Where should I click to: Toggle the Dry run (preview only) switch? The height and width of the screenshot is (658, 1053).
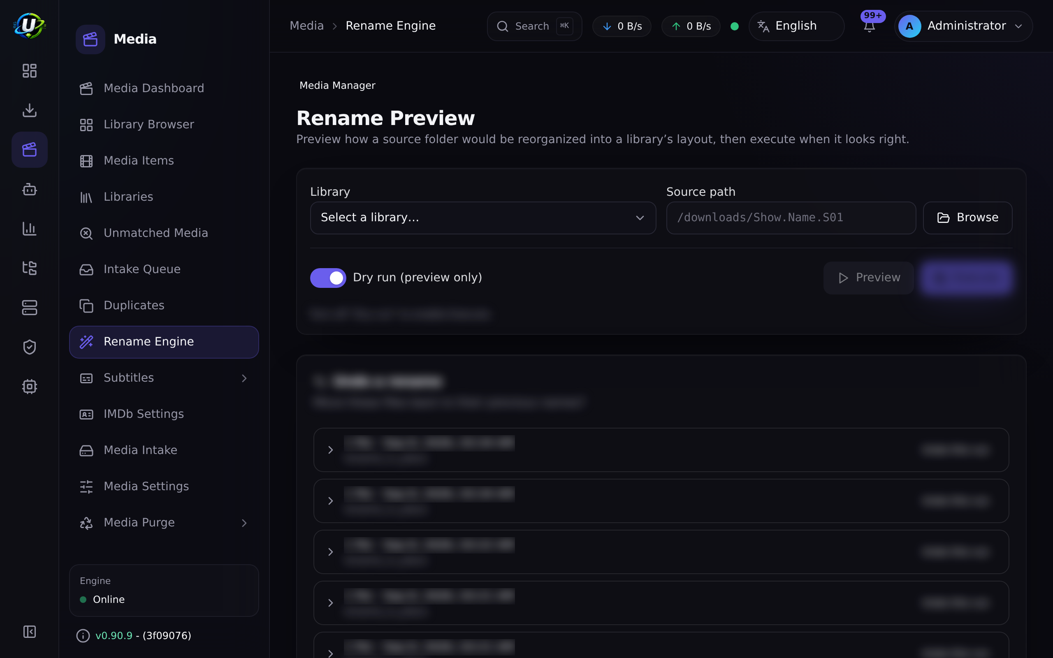tap(328, 278)
